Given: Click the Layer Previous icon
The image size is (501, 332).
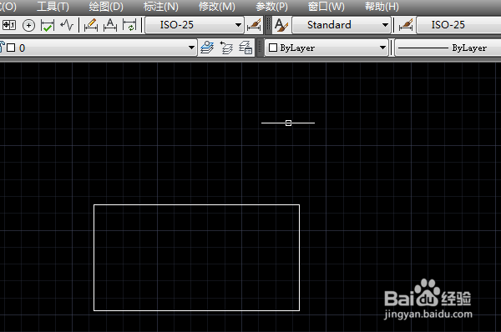Looking at the screenshot, I should click(x=226, y=48).
